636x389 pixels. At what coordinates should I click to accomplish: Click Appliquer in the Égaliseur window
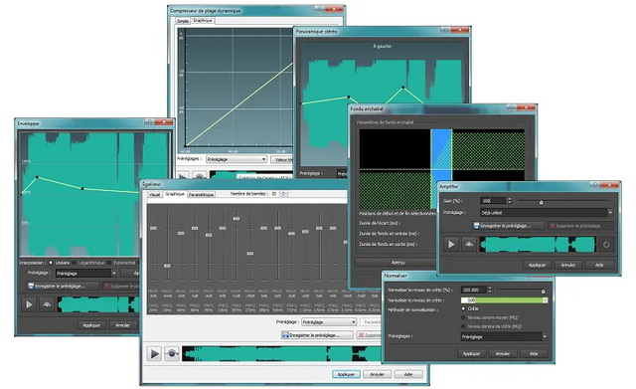[x=346, y=374]
